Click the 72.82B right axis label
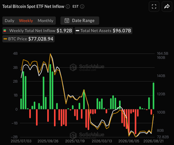The height and width of the screenshot is (145, 174). pos(163,137)
